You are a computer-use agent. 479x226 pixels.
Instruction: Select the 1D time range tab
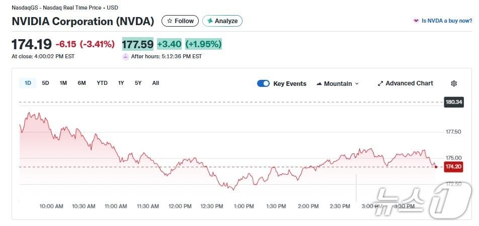28,83
